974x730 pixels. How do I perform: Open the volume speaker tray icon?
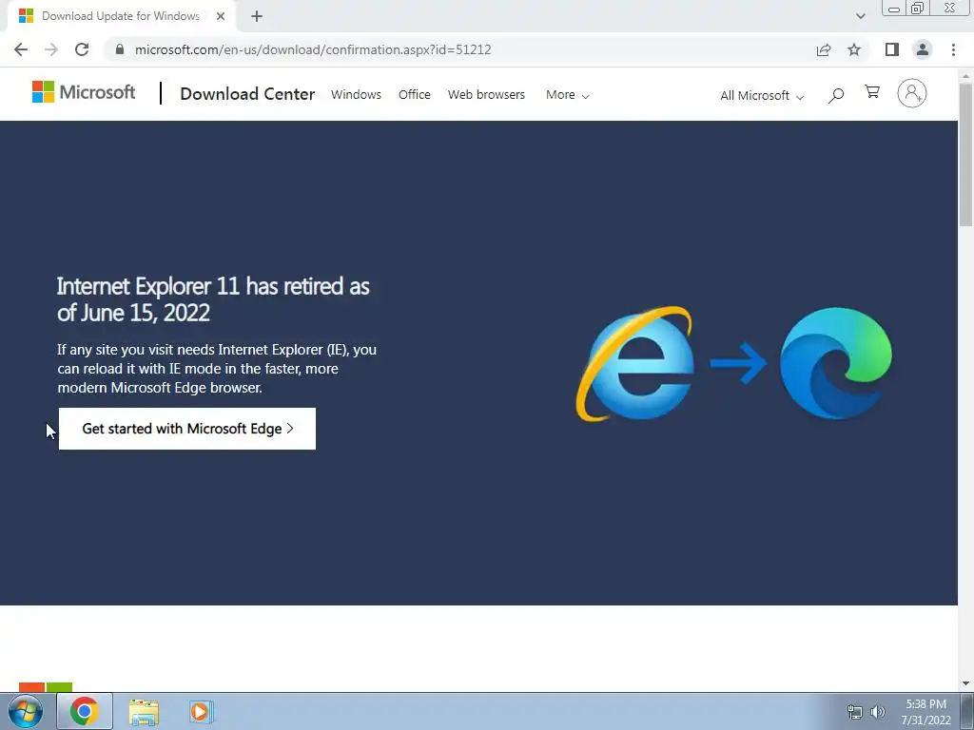[x=878, y=712]
